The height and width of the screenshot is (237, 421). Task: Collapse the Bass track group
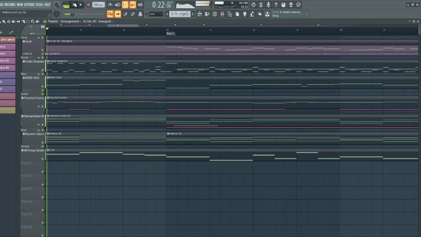pyautogui.click(x=39, y=74)
